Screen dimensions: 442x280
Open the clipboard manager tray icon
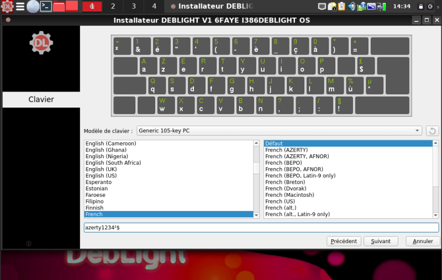342,7
